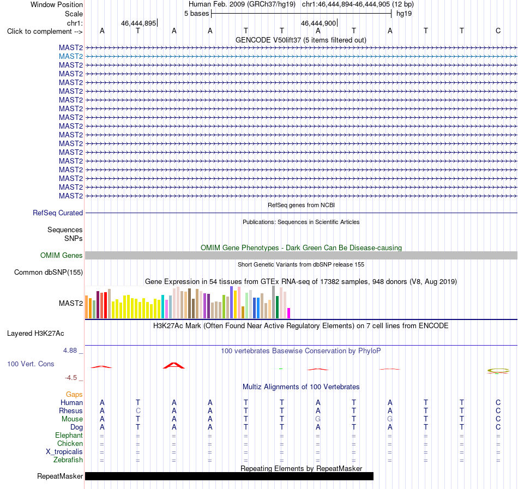Click the 'X_tropicalis' species label

coord(64,452)
